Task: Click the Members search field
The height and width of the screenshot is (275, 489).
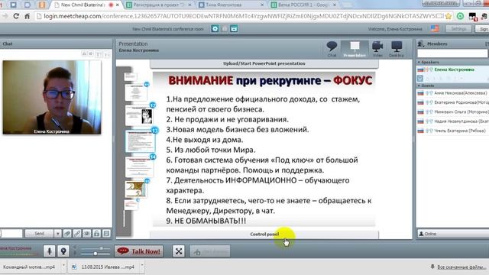Action: (x=452, y=53)
